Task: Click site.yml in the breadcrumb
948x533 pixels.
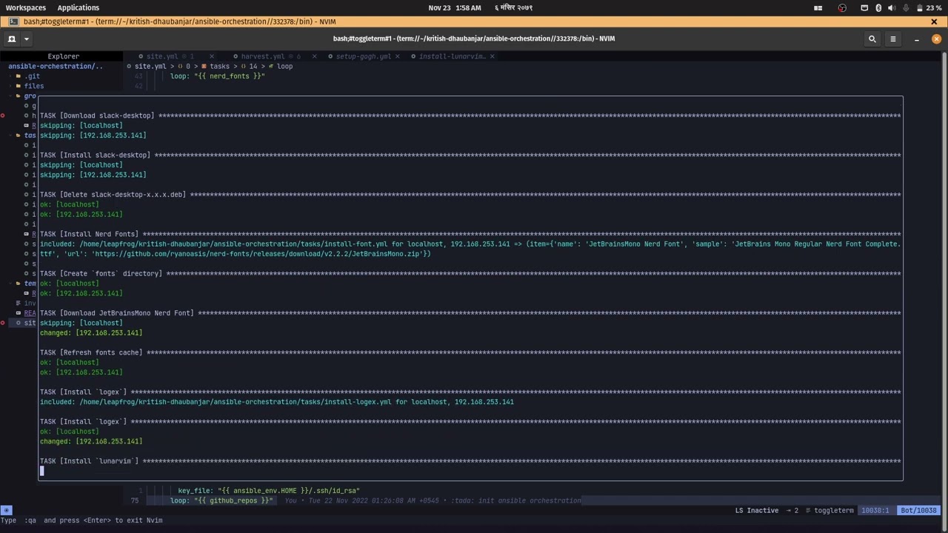Action: click(150, 67)
